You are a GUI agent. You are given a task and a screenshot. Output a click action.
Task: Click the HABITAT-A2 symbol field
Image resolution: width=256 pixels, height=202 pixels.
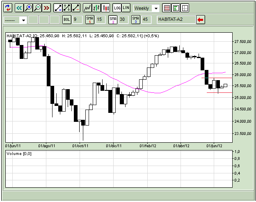click(176, 20)
